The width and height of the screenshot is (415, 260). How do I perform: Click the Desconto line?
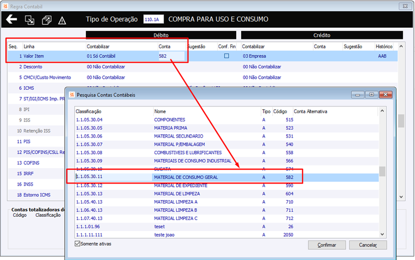click(33, 67)
